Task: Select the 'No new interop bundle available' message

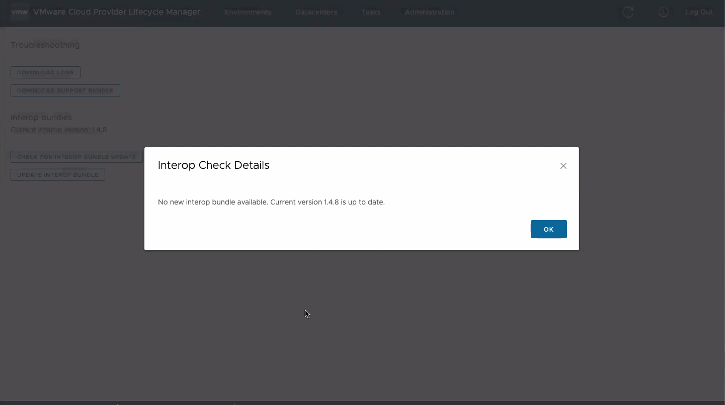Action: tap(271, 202)
